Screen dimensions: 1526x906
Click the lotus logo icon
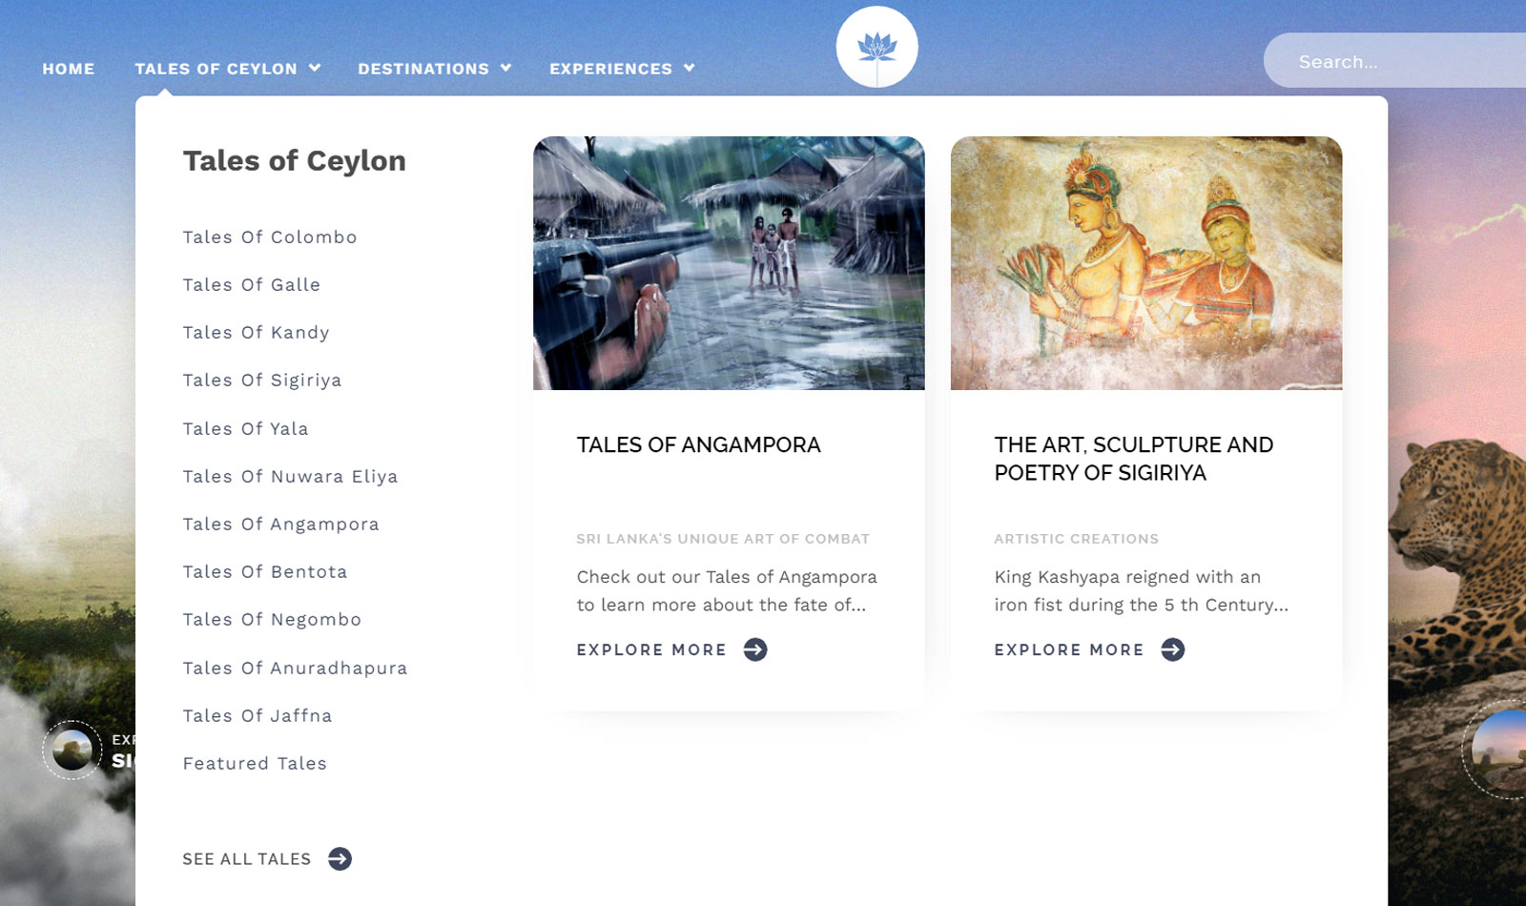coord(876,47)
